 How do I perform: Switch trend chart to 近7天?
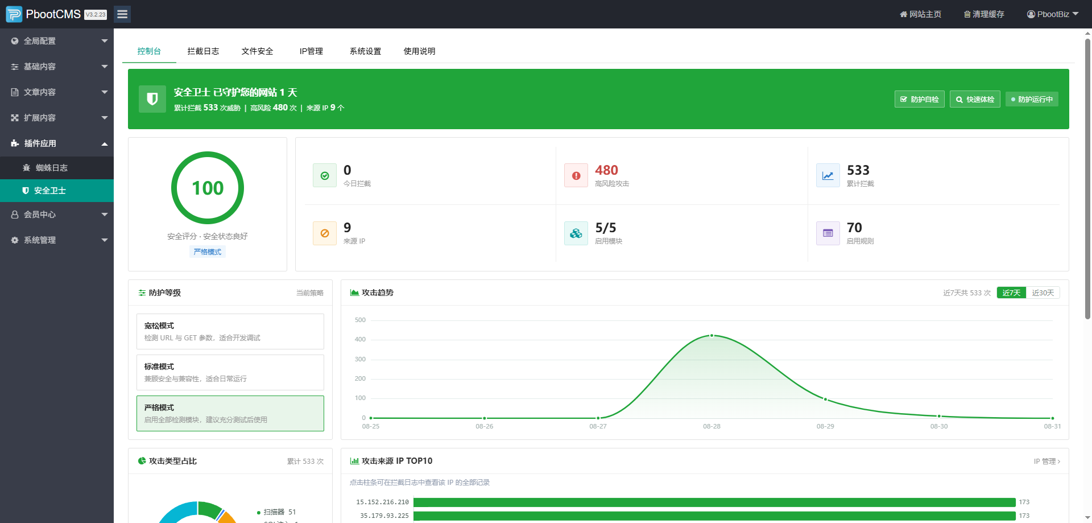click(x=1011, y=293)
